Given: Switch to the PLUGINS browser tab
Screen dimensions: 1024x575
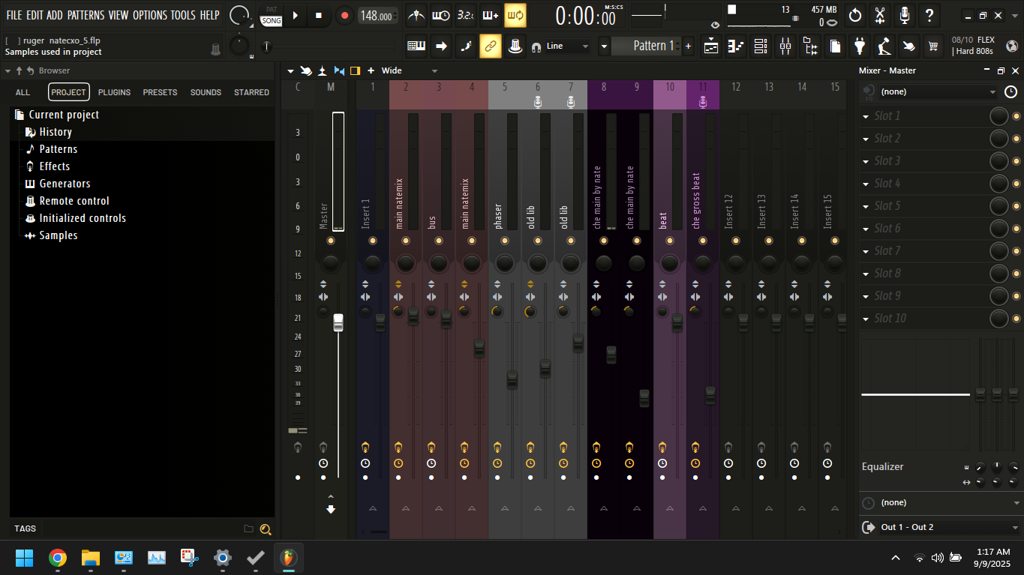Looking at the screenshot, I should pyautogui.click(x=114, y=91).
